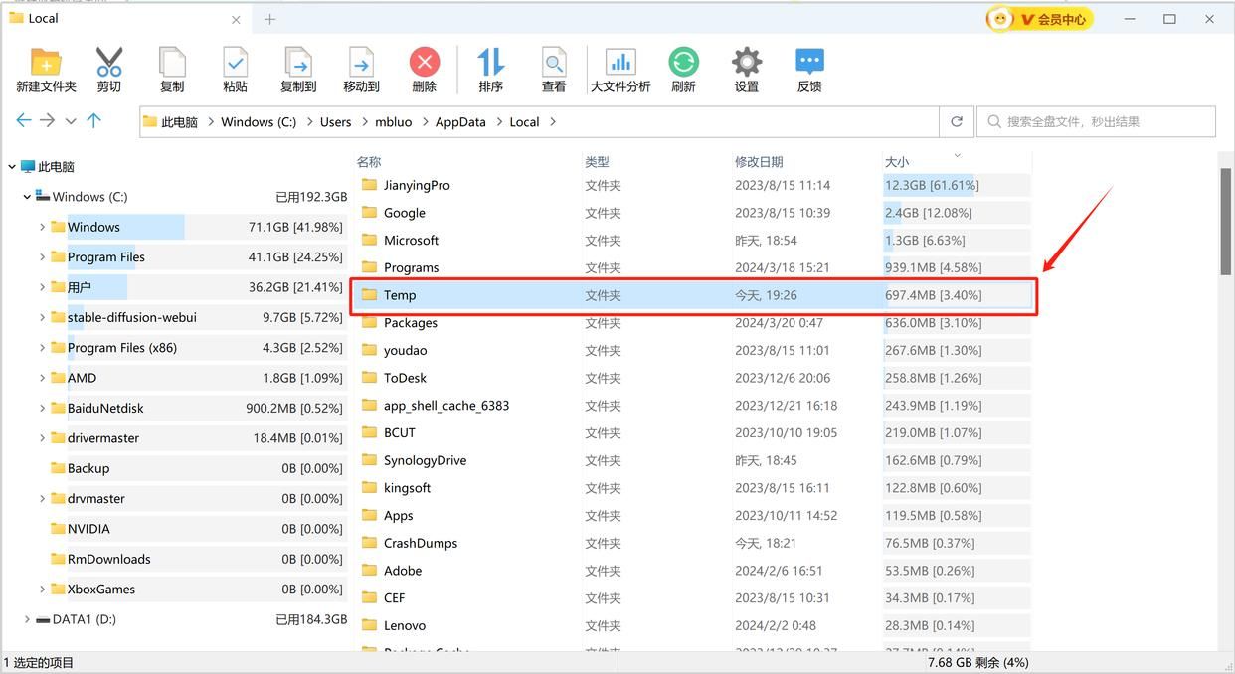Image resolution: width=1235 pixels, height=674 pixels.
Task: Click 此电脑 in the address breadcrumb
Action: (x=179, y=122)
